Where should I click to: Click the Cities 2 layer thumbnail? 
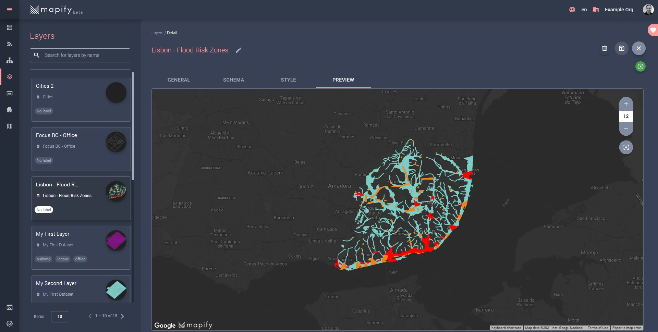[116, 93]
